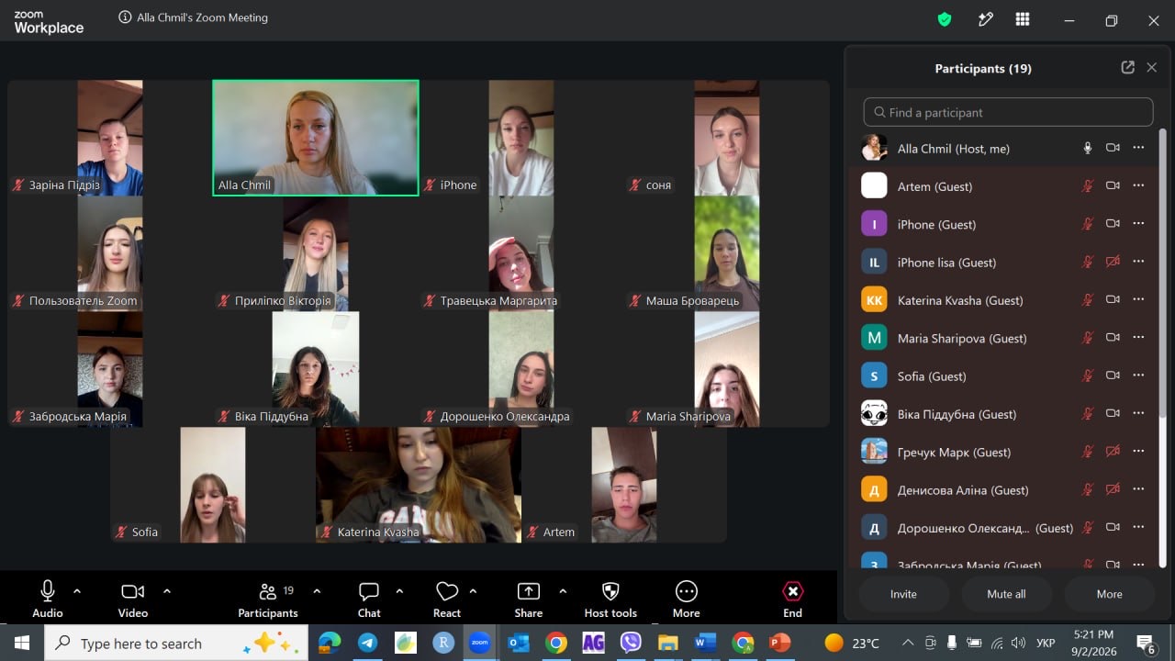
Task: Click the participants list scrollbar
Action: point(1163,347)
